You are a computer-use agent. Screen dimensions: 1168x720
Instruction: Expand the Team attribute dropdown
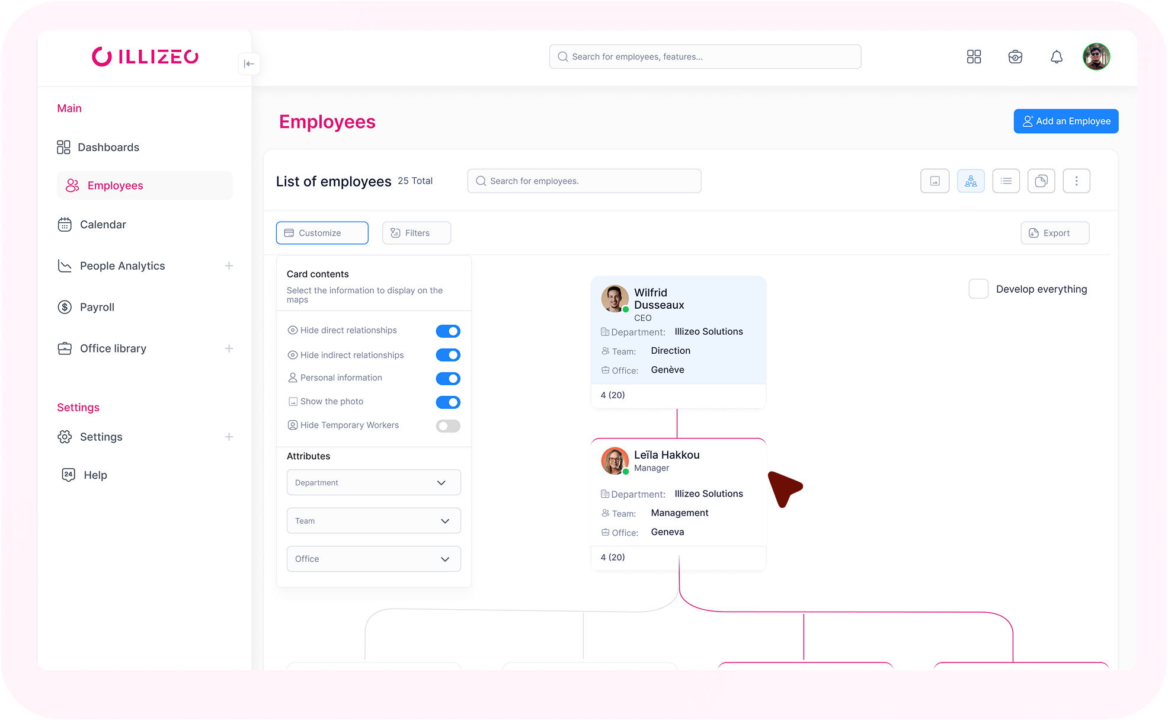pyautogui.click(x=373, y=521)
